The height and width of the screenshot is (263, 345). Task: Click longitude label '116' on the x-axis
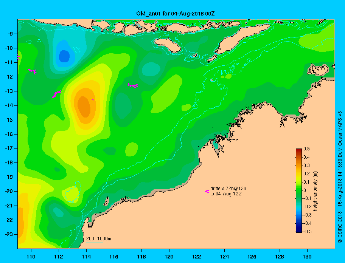point(114,257)
